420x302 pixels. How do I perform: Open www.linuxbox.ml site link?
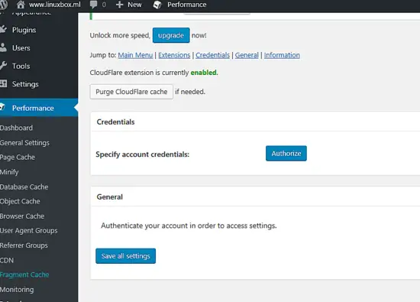tap(55, 5)
